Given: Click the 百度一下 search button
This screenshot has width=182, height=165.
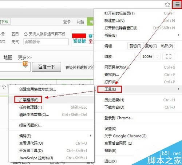Looking at the screenshot, I should pos(47,67).
